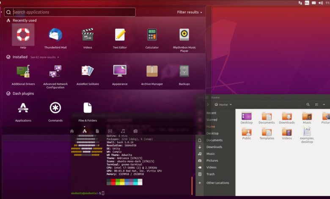Open the keyboard language indicator
The image size is (330, 199).
tap(307, 3)
